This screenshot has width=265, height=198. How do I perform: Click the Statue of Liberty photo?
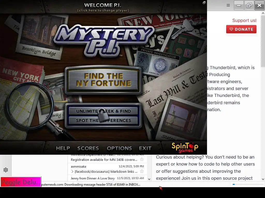tap(182, 119)
